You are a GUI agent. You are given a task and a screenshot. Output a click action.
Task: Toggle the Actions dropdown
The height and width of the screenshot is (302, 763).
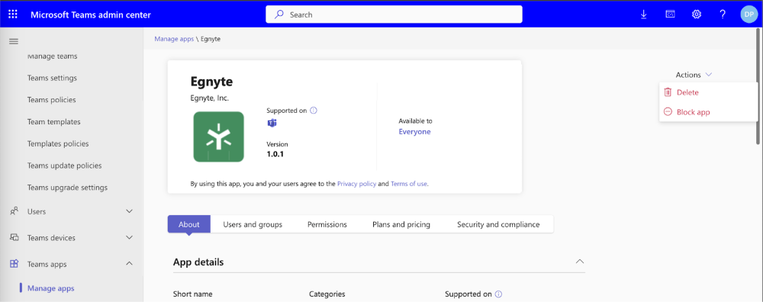[x=694, y=75]
